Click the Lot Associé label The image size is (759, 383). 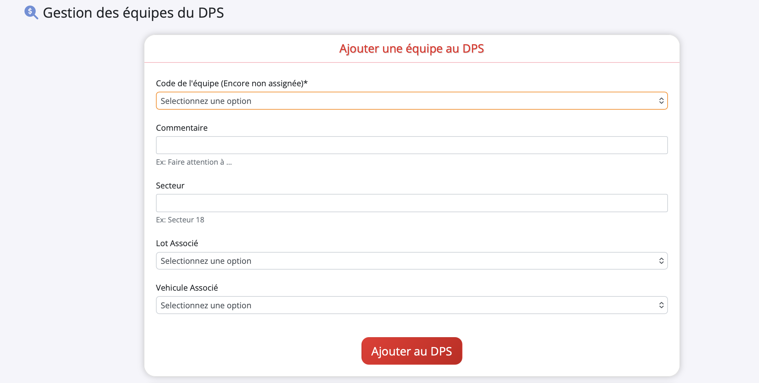pos(177,243)
